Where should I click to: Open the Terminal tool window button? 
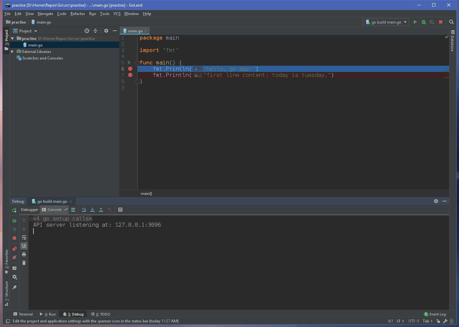coord(23,314)
